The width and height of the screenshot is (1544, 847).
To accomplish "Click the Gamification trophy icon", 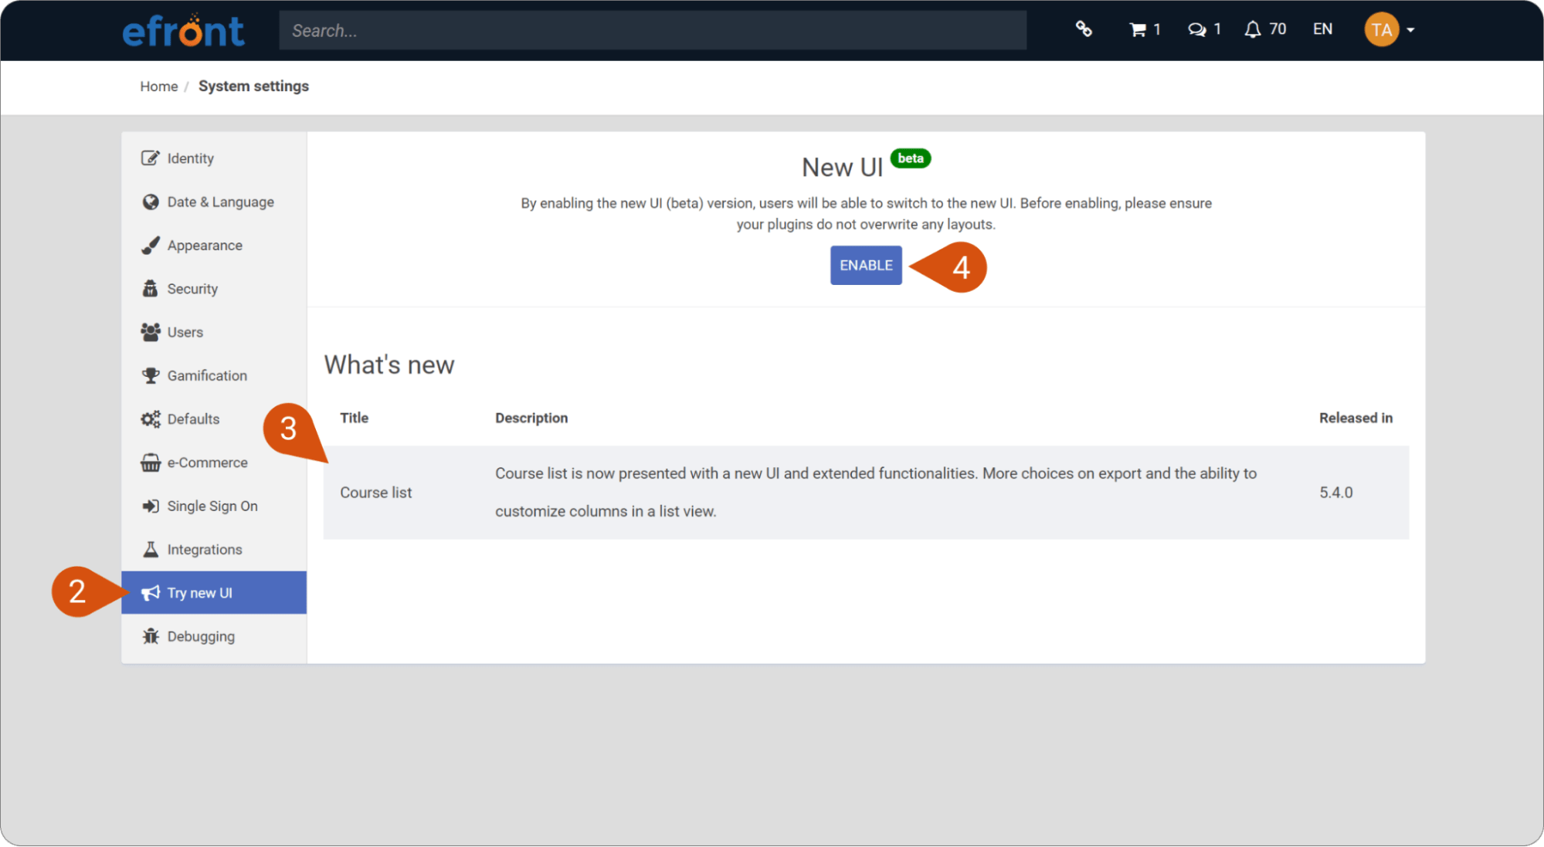I will (x=150, y=376).
